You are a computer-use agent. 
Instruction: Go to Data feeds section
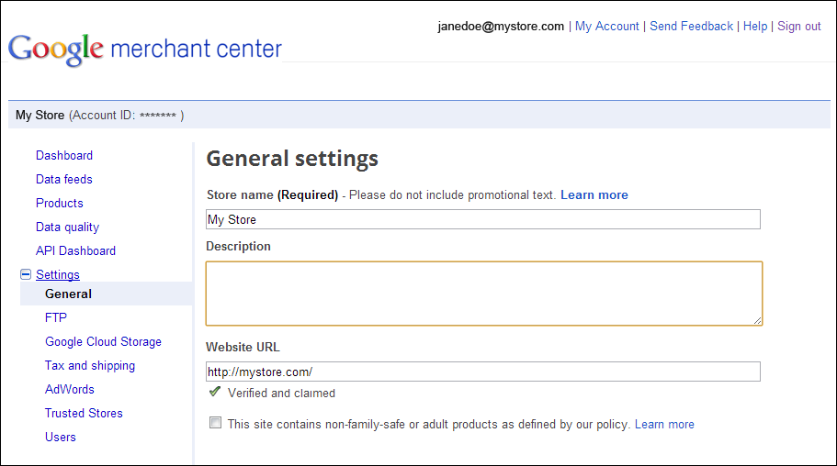click(64, 180)
